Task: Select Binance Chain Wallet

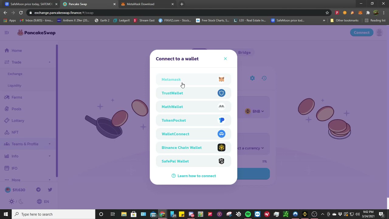Action: pos(193,148)
